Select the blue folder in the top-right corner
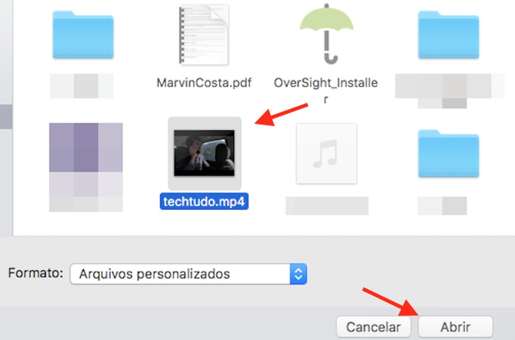This screenshot has width=515, height=340. click(x=448, y=33)
